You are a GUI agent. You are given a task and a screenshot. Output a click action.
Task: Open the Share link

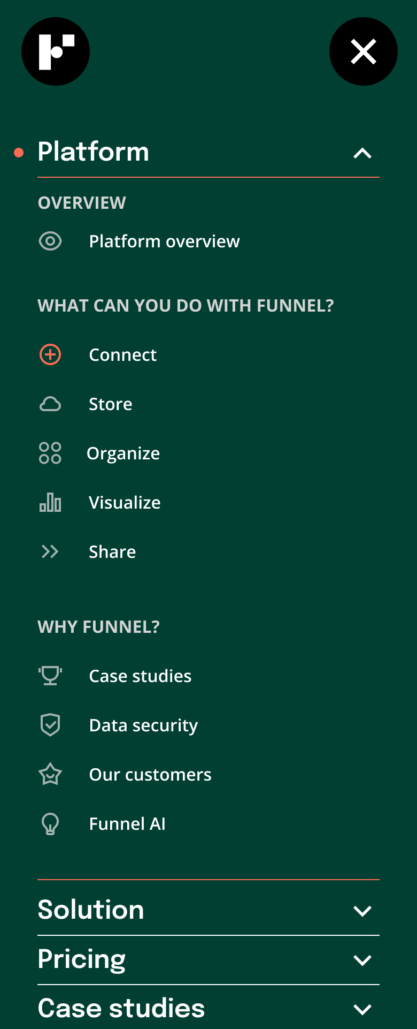click(x=112, y=552)
